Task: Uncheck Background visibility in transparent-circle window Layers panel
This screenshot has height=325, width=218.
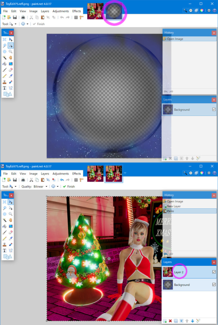Action: pyautogui.click(x=214, y=109)
